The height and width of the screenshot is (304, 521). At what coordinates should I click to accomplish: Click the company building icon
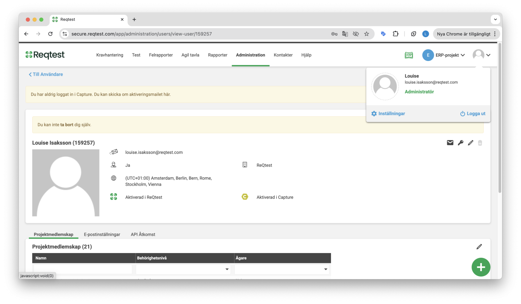tap(245, 165)
